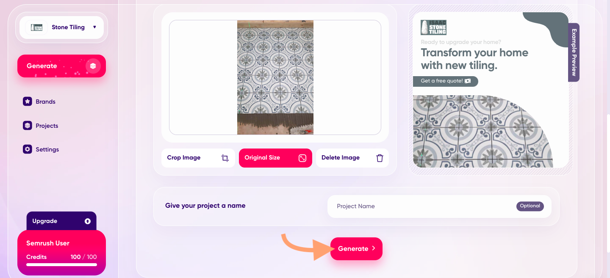
Task: Click the Settings gear icon
Action: click(28, 149)
